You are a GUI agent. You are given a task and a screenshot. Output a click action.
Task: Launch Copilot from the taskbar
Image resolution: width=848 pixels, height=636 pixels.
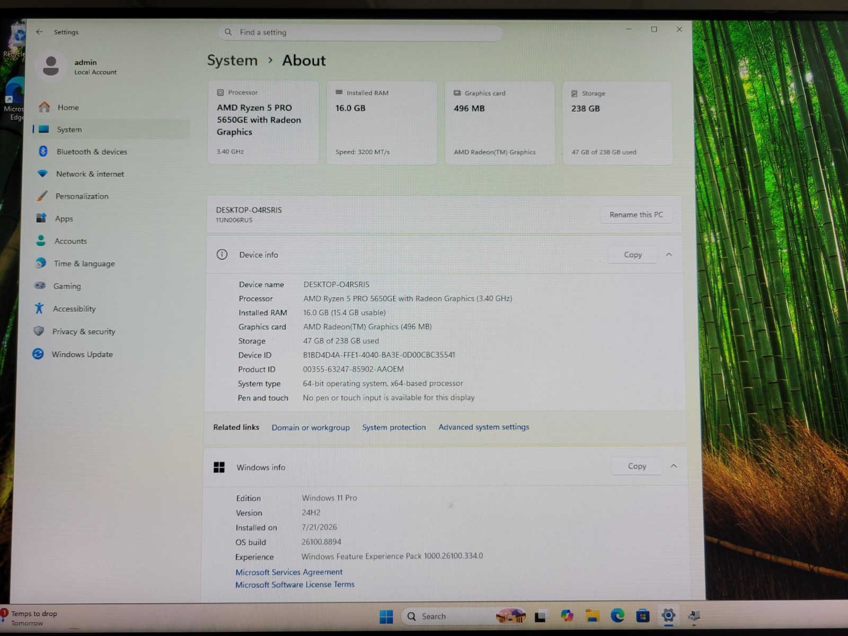(x=567, y=615)
